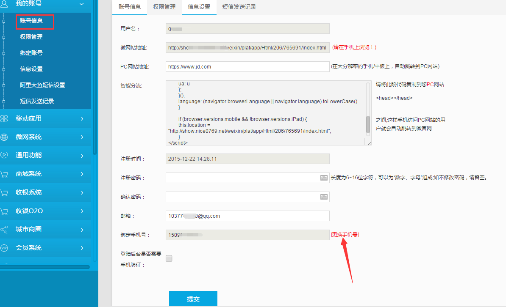Click the 智能分流 textarea resize handle
This screenshot has width=506, height=307.
pyautogui.click(x=369, y=143)
